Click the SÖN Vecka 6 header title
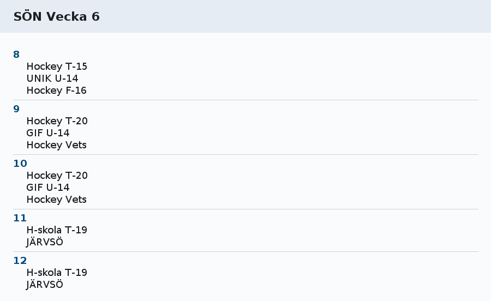491x301 pixels. (57, 17)
